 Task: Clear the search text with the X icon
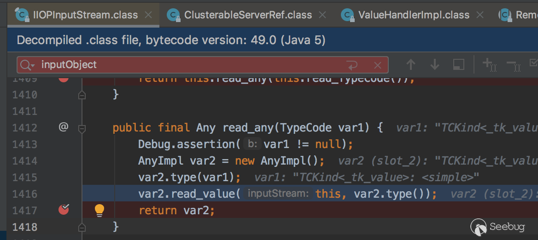point(378,65)
